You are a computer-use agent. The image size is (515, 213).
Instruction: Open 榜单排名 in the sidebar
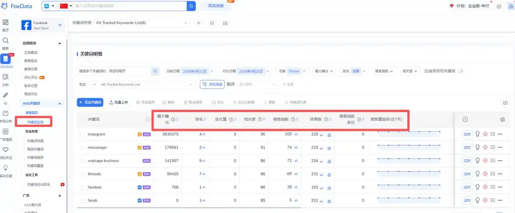tap(31, 61)
